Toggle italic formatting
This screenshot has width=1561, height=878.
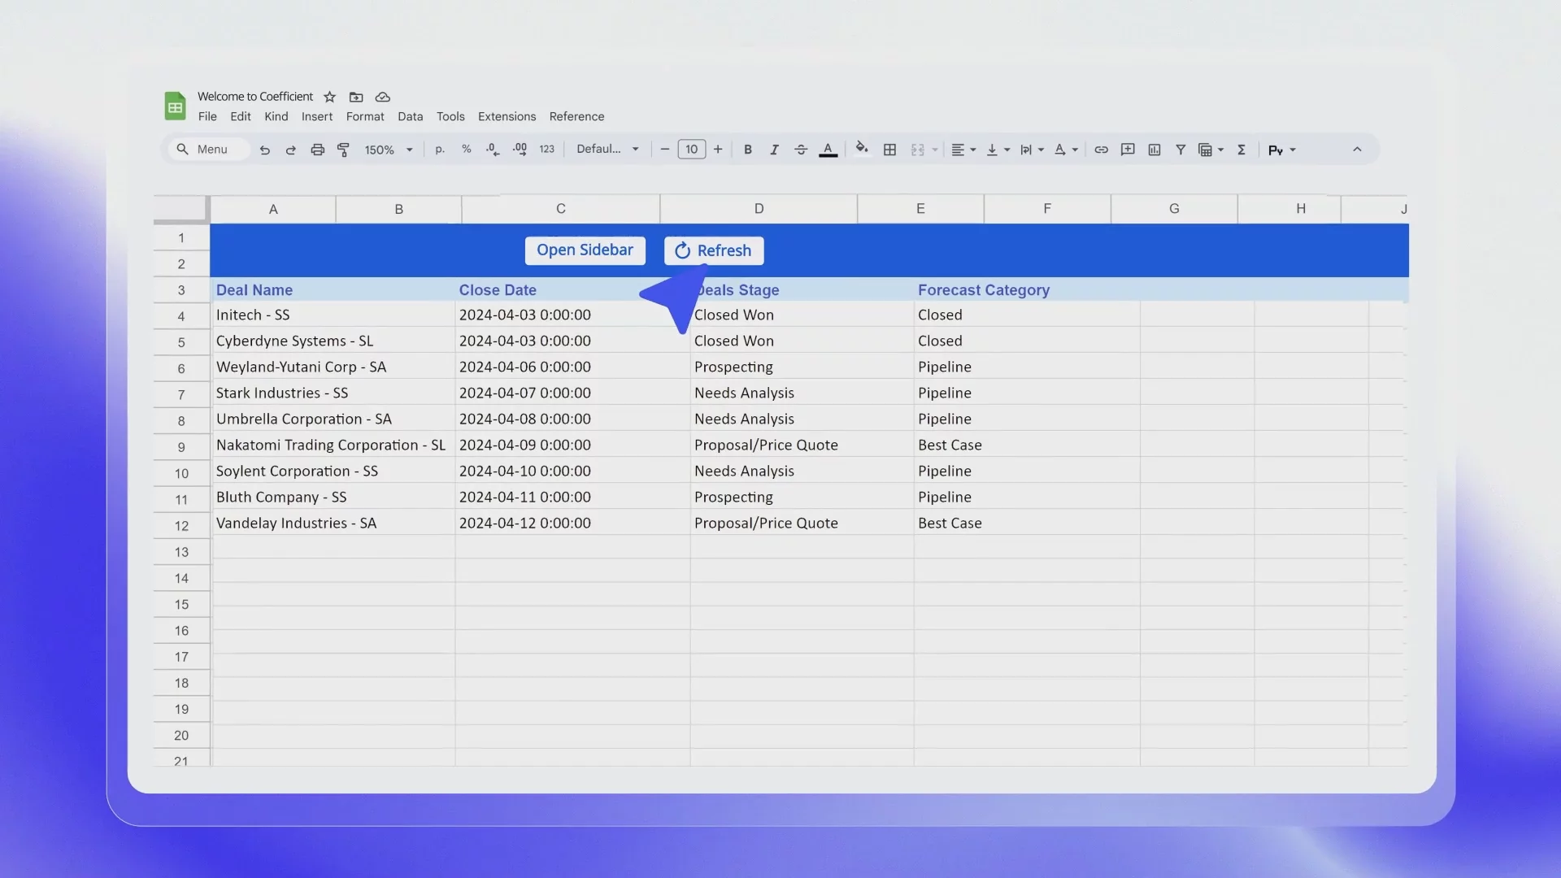(x=774, y=150)
